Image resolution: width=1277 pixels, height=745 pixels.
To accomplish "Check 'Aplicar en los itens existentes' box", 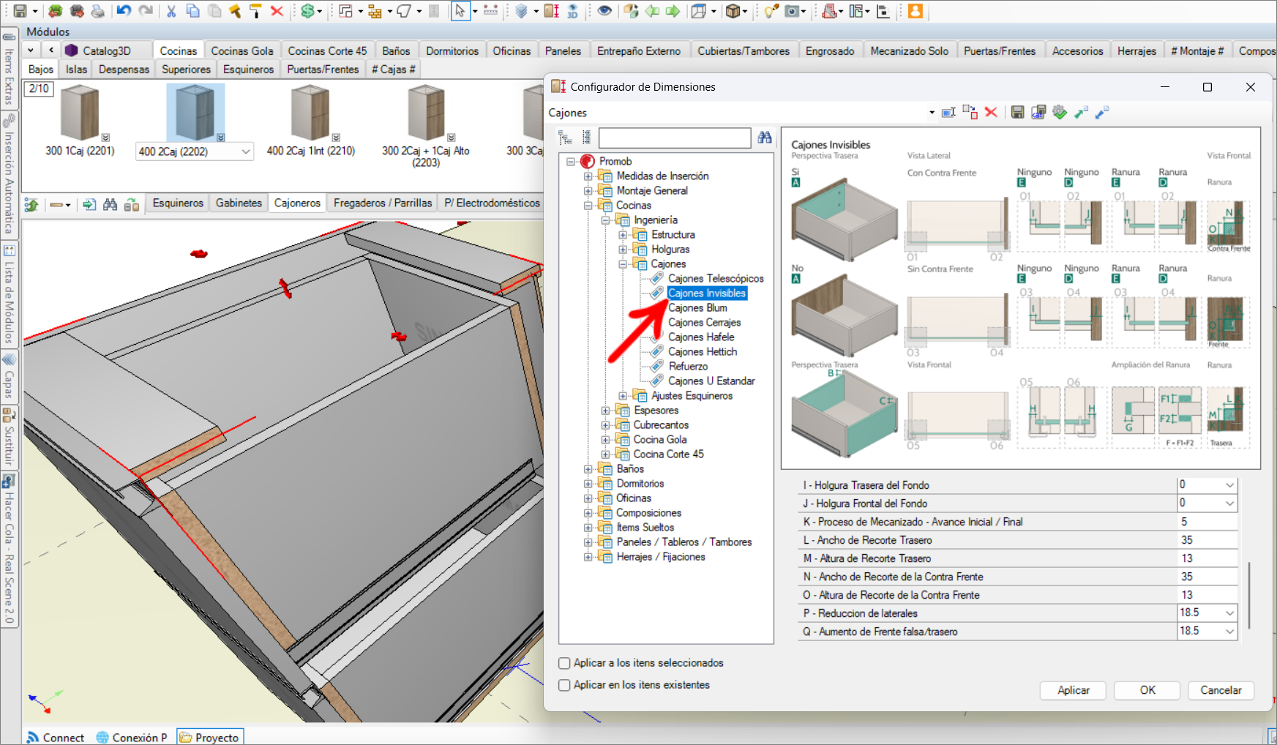I will coord(564,685).
